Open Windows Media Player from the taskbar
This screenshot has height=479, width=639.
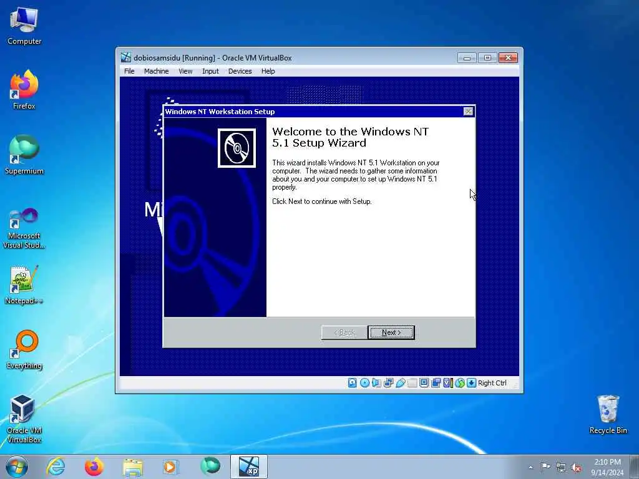(x=170, y=467)
